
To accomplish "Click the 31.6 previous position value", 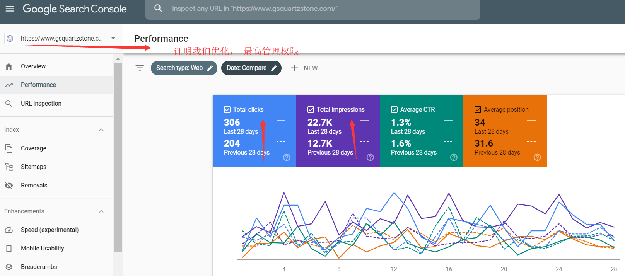I will pos(484,143).
